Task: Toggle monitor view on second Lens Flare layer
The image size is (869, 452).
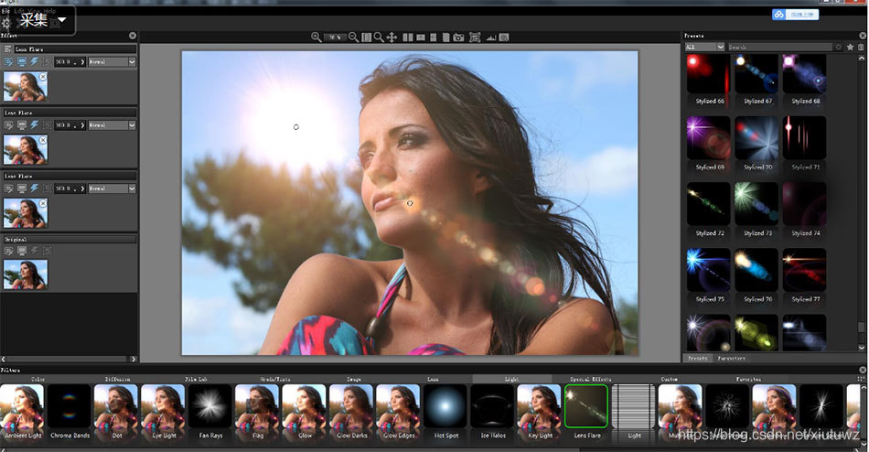Action: pyautogui.click(x=22, y=125)
